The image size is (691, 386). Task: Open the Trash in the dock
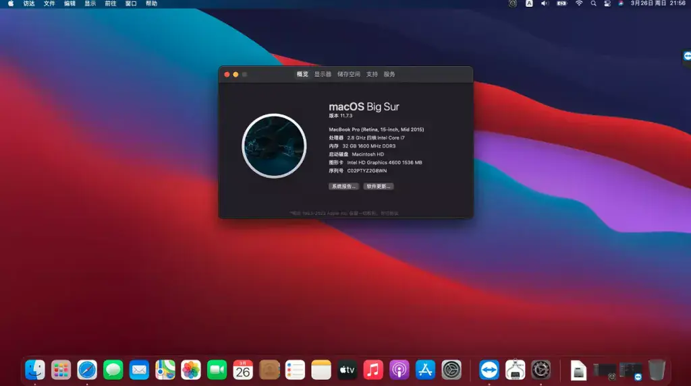point(657,370)
